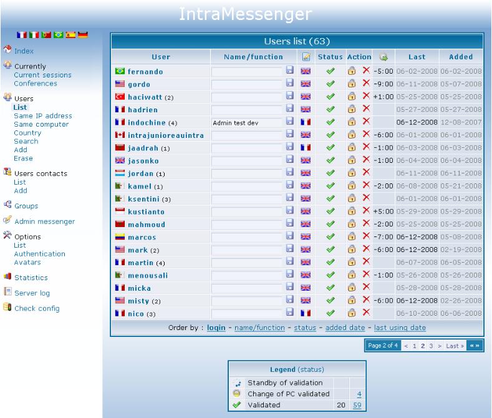Order list by added date
This screenshot has width=492, height=418.
tap(345, 328)
